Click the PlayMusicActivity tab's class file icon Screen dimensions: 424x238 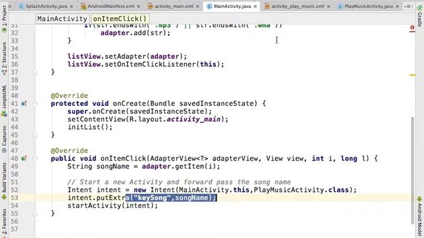coord(341,6)
